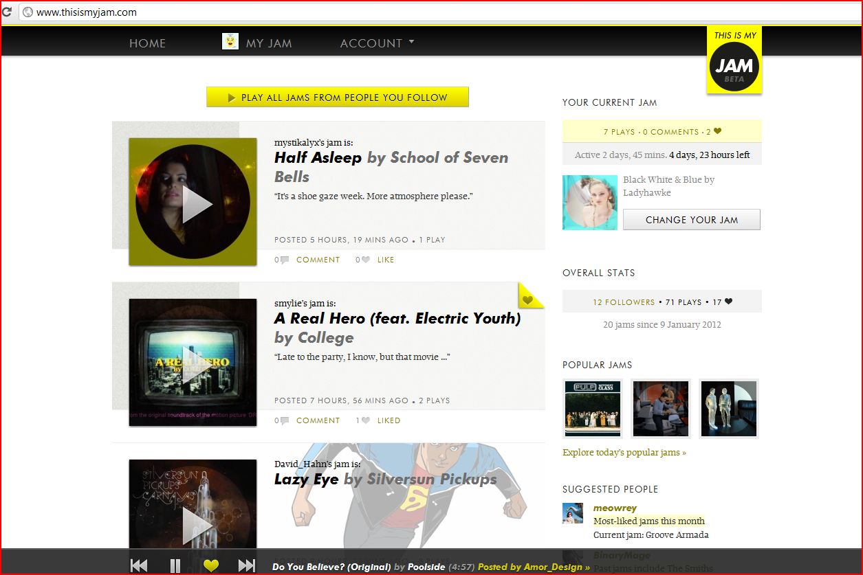Play A Real Hero jam thumbnail
The image size is (863, 575).
coord(193,363)
